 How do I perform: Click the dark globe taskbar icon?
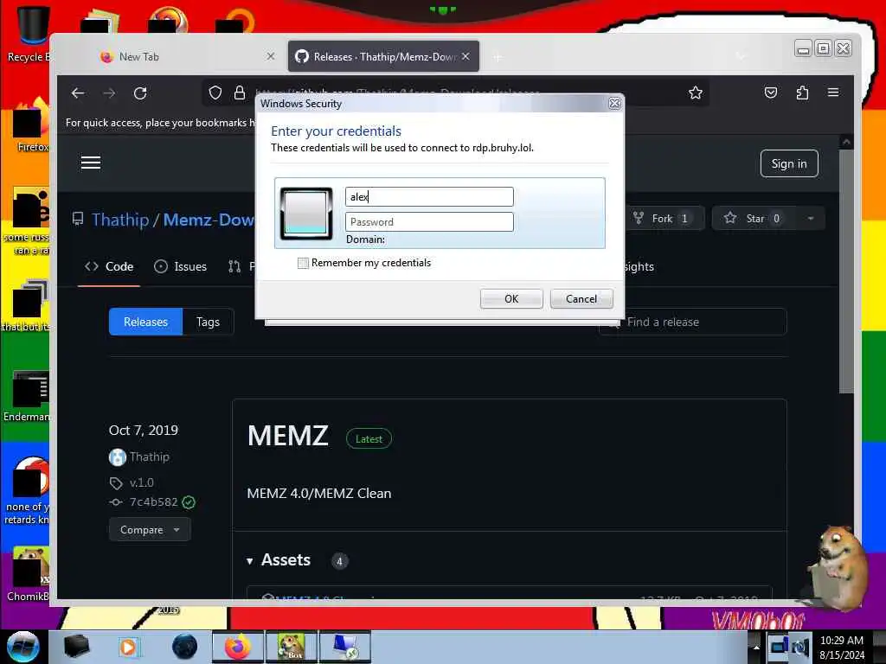185,647
